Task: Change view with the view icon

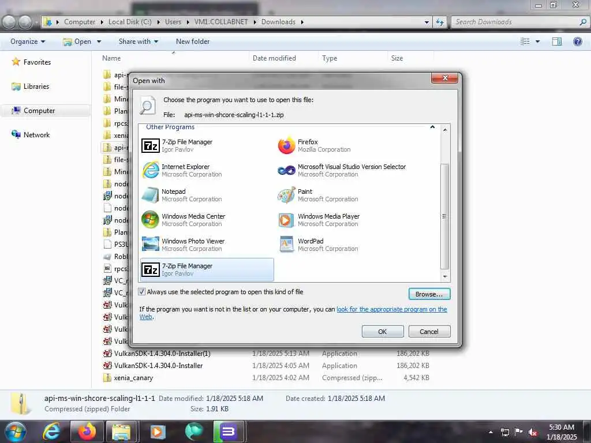Action: [525, 42]
